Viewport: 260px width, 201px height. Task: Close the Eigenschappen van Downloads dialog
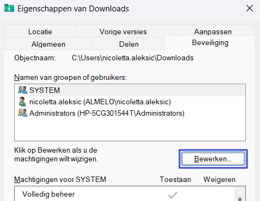click(x=250, y=8)
